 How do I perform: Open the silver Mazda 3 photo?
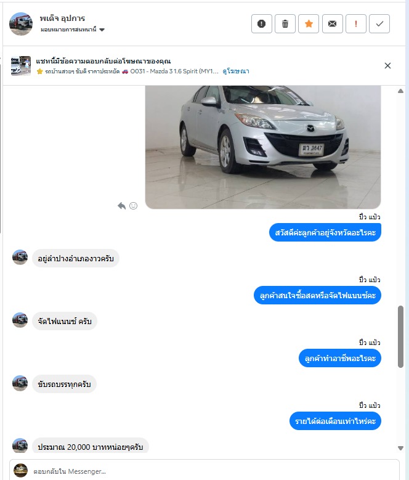(263, 147)
